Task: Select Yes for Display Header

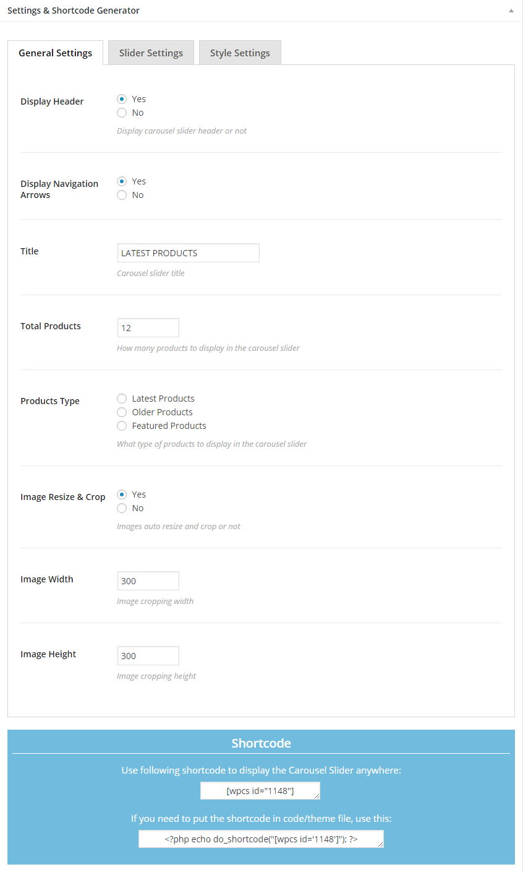Action: (x=122, y=99)
